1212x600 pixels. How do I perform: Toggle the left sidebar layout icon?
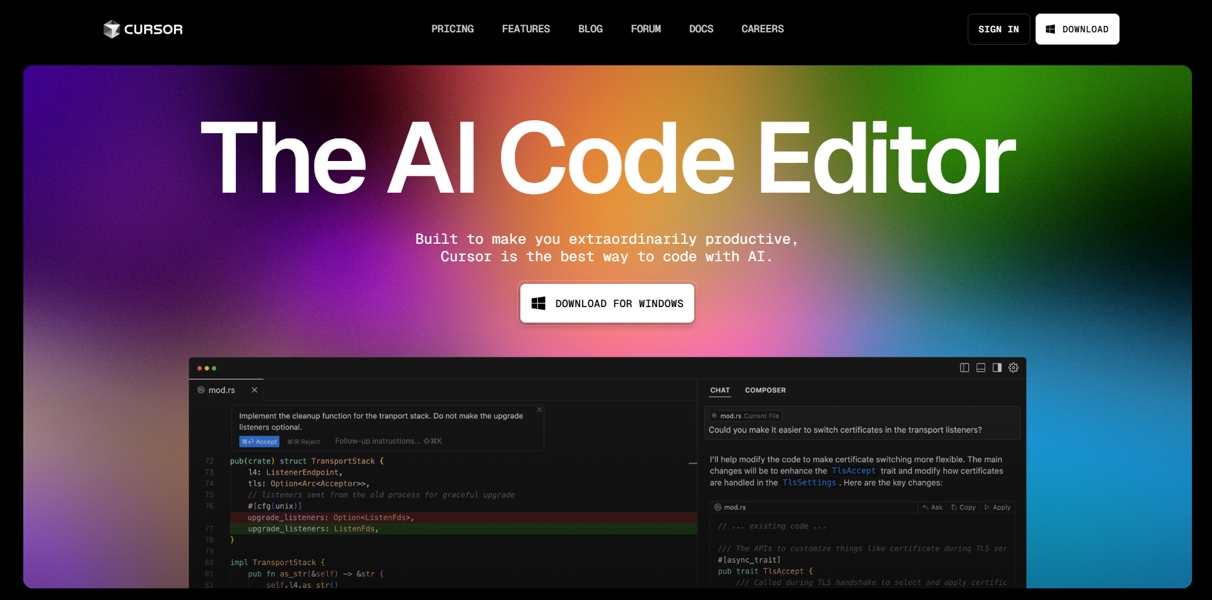pyautogui.click(x=964, y=367)
